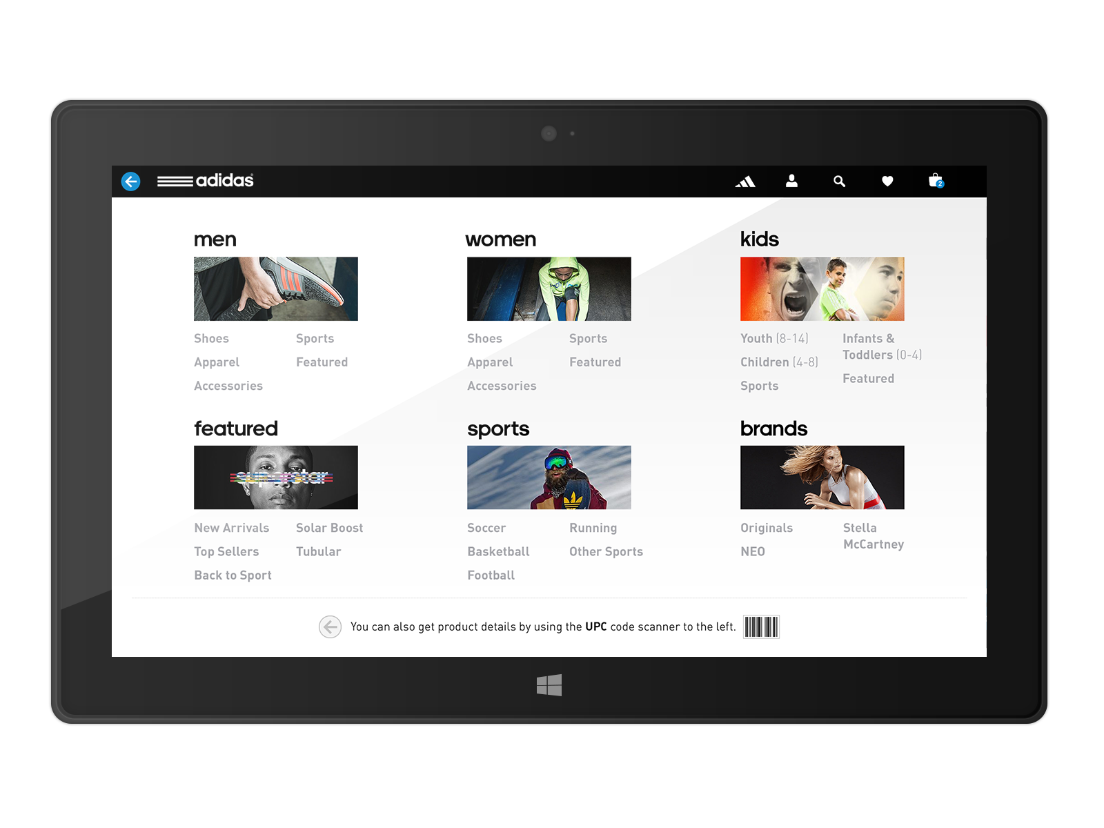Go to Accessories under women

point(502,386)
